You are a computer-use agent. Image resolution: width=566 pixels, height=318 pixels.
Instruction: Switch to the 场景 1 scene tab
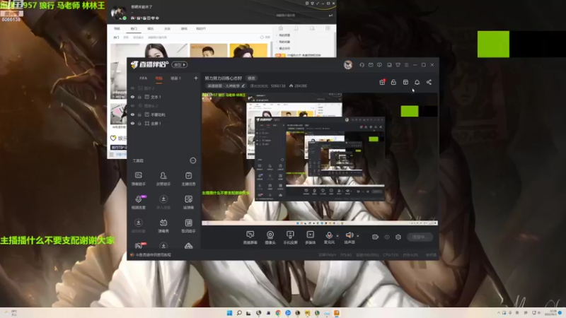(175, 78)
